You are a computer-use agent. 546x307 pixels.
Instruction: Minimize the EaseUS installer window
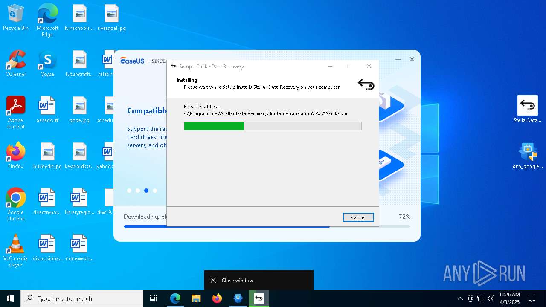(398, 59)
